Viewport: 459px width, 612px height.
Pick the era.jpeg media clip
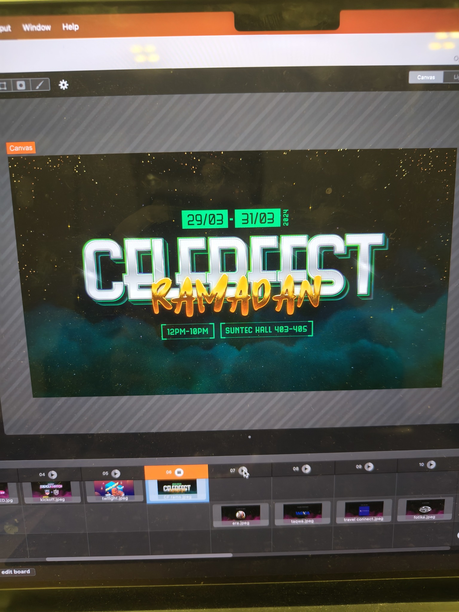click(x=241, y=514)
